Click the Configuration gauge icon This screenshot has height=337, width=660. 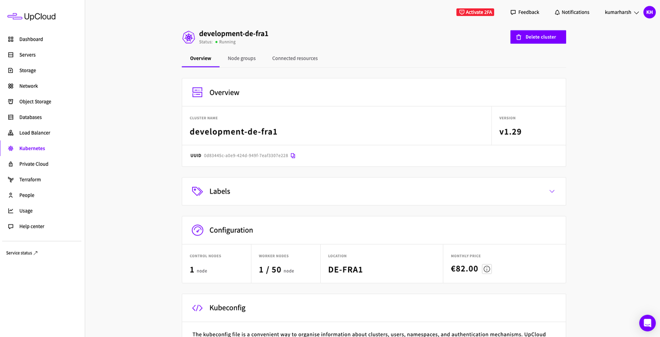pos(197,230)
